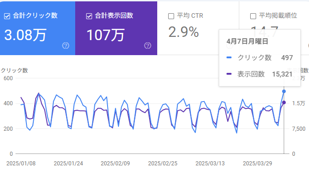Uncheck the 合計表示回数 checkbox
The width and height of the screenshot is (309, 169).
click(x=89, y=16)
